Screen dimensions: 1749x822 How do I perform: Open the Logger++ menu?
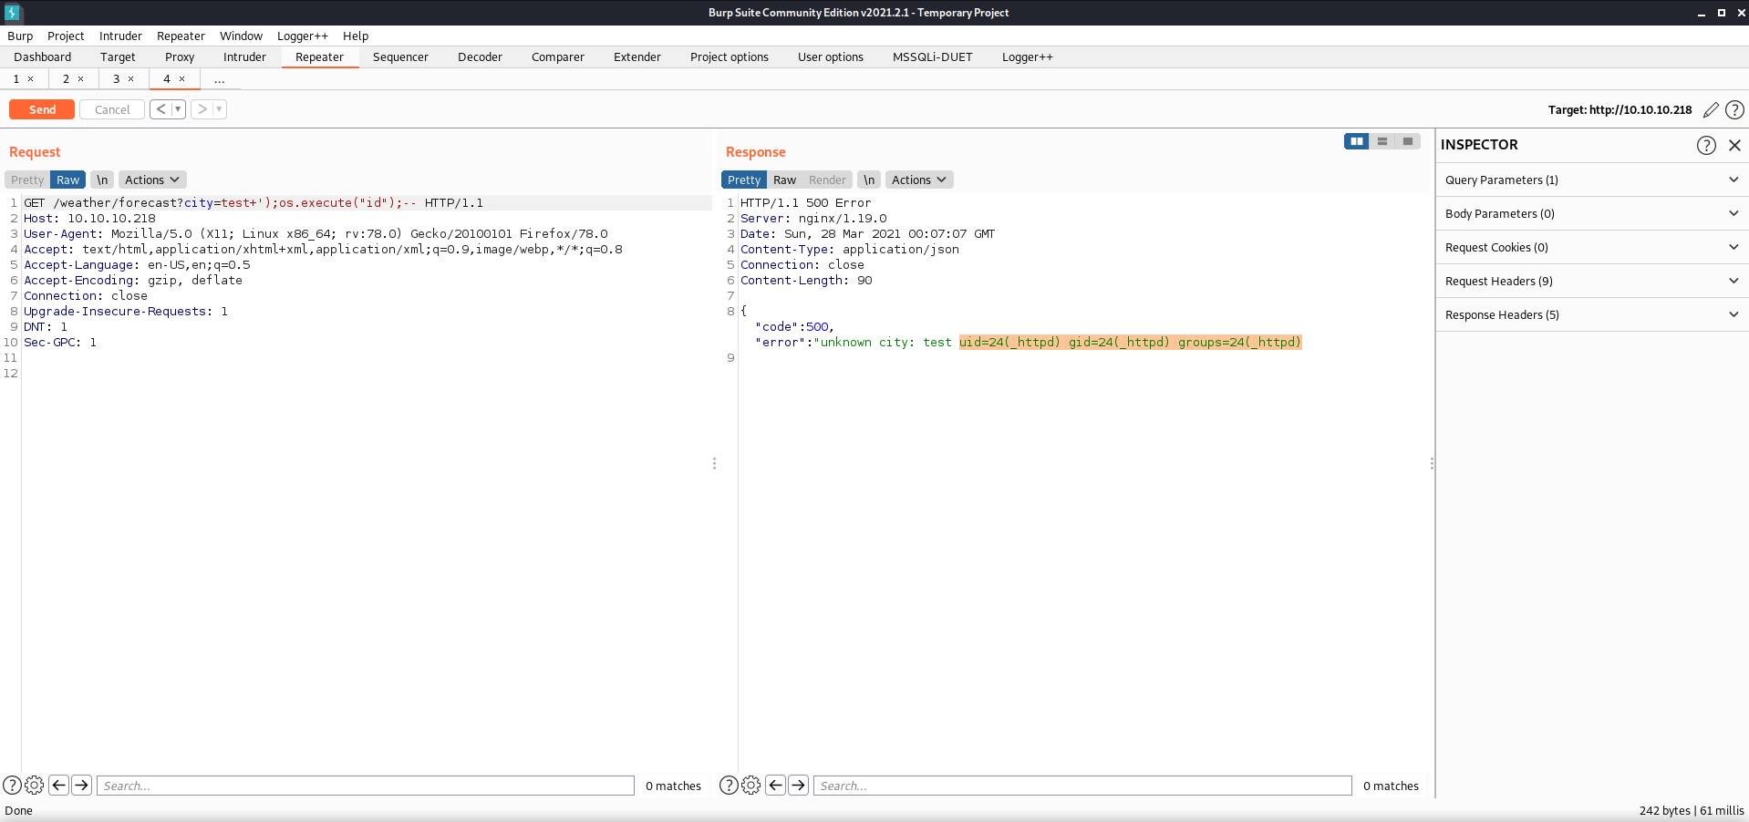(x=303, y=36)
